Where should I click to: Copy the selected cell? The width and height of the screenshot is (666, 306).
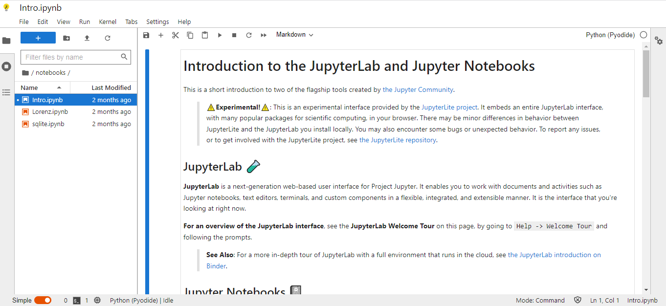click(190, 35)
